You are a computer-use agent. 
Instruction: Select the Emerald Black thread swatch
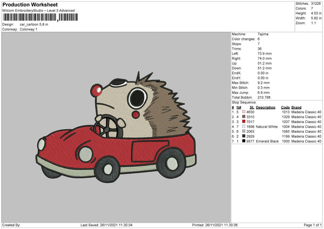tap(244, 141)
